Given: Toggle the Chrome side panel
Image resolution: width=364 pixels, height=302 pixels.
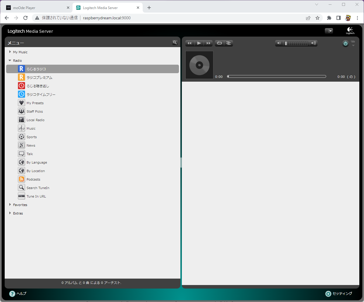Looking at the screenshot, I should (339, 18).
